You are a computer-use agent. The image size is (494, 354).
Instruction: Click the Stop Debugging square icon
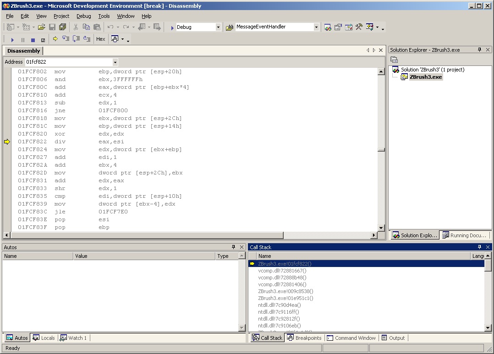point(33,40)
